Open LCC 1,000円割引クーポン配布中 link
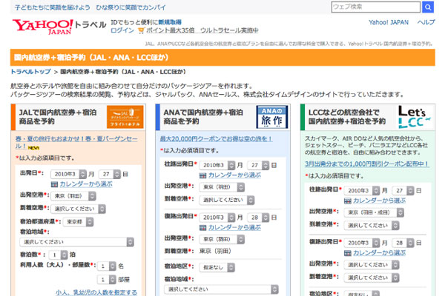 click(x=367, y=164)
